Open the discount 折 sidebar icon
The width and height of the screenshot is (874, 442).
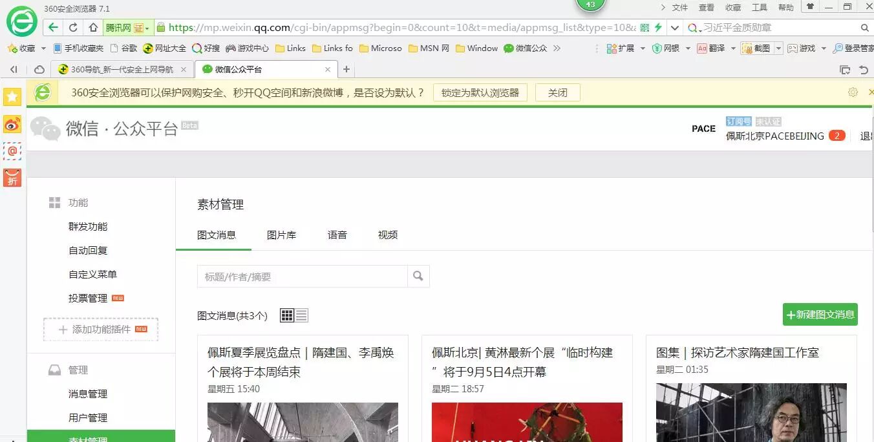(x=12, y=178)
